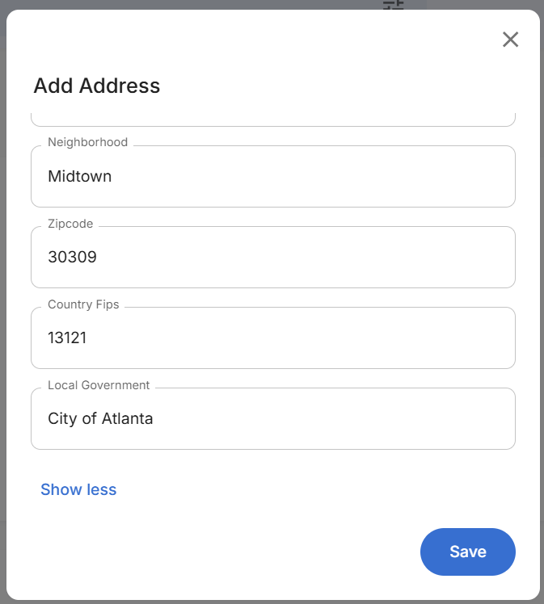Click the Neighborhood field label
The width and height of the screenshot is (544, 604).
[87, 142]
